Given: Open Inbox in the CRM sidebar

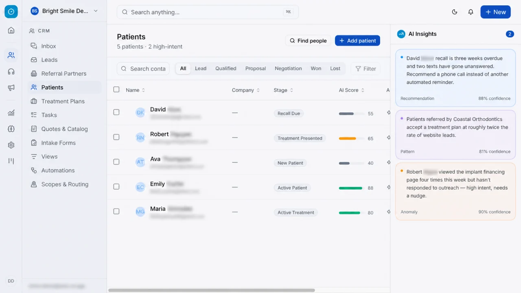Looking at the screenshot, I should click(x=64, y=46).
